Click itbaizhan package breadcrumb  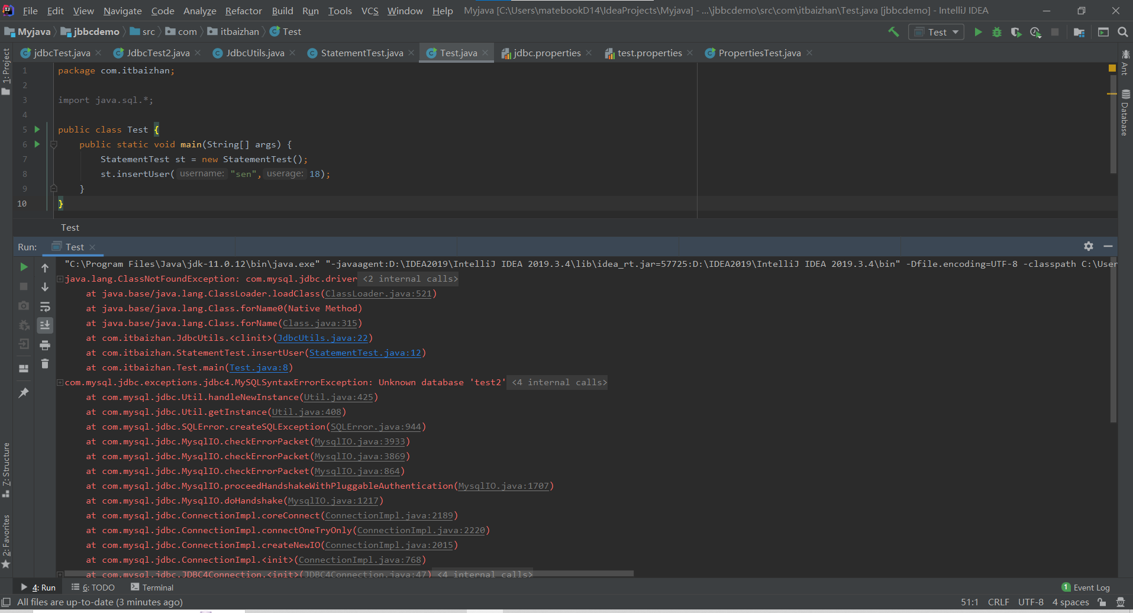(234, 32)
